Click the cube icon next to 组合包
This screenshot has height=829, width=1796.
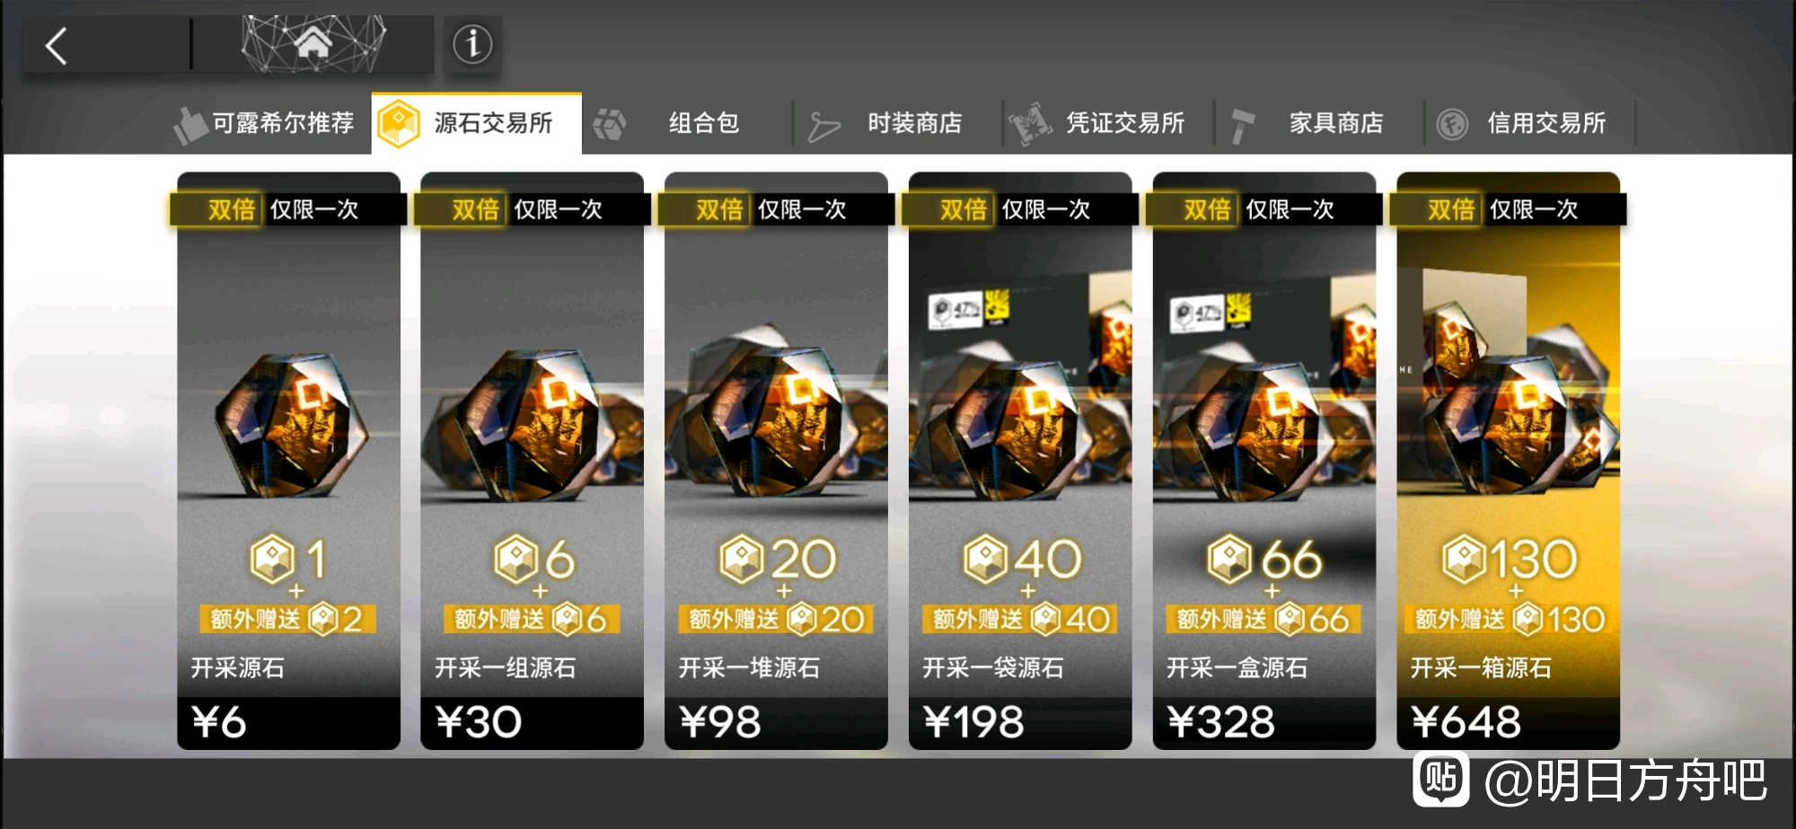pyautogui.click(x=610, y=124)
